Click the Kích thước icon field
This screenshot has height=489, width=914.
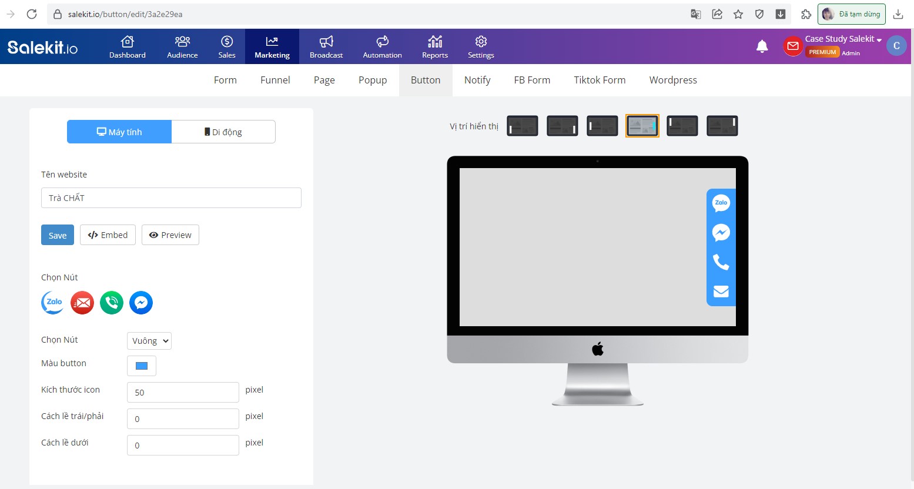[183, 392]
